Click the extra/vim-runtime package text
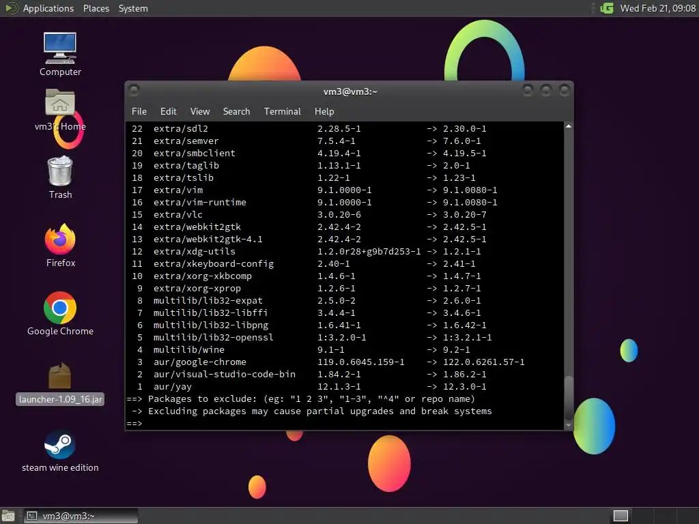This screenshot has height=524, width=699. point(200,202)
